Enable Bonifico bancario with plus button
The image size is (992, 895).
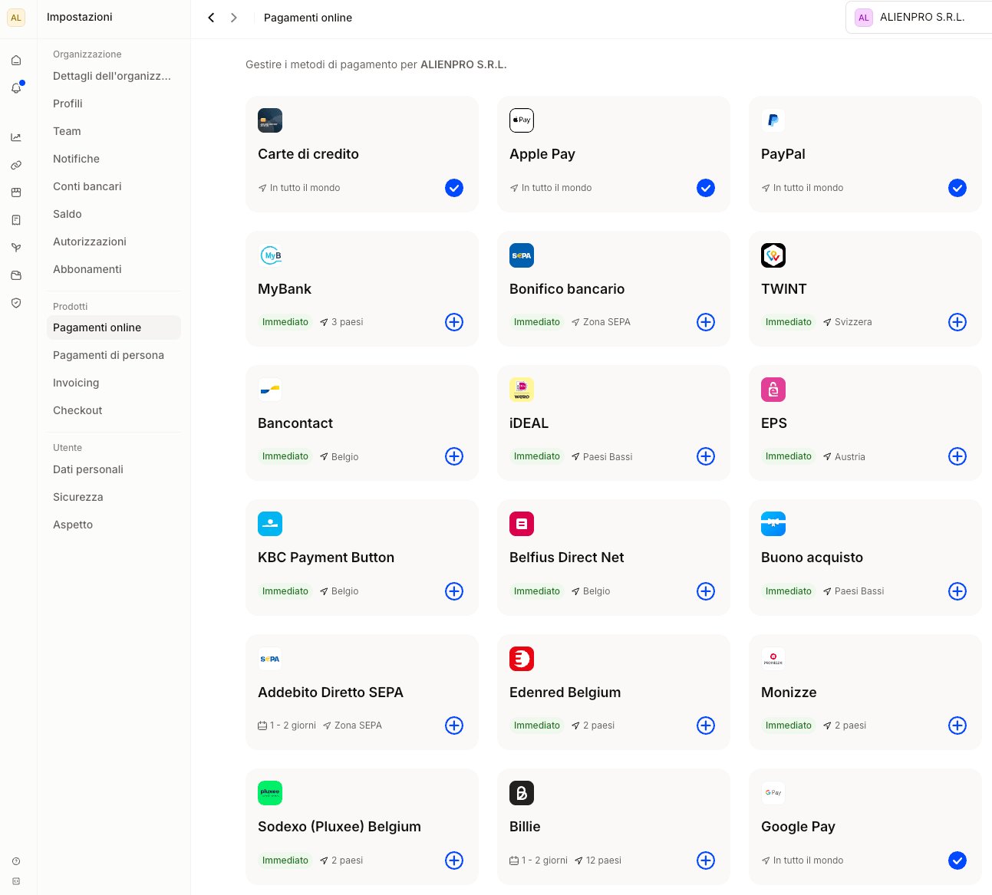(x=706, y=322)
